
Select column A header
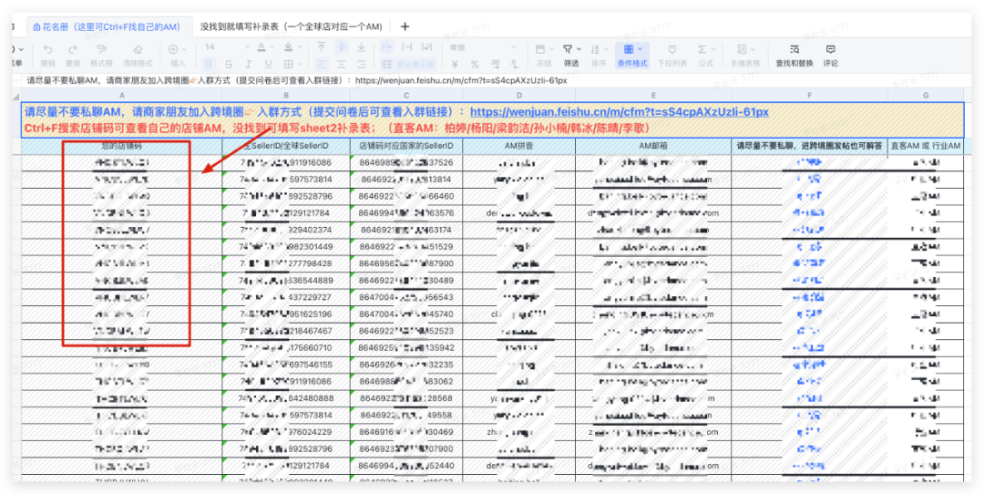pyautogui.click(x=122, y=95)
